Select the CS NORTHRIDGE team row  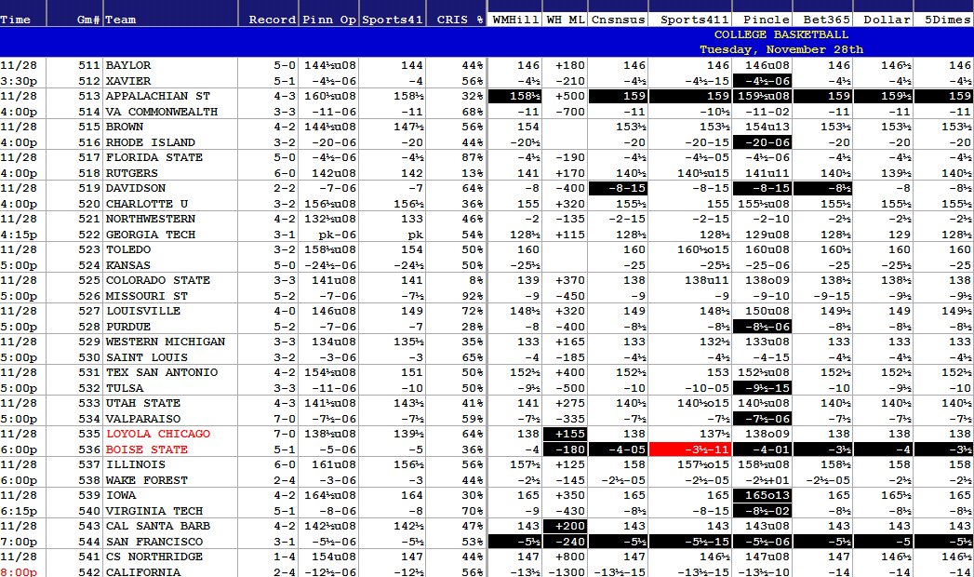[x=487, y=557]
